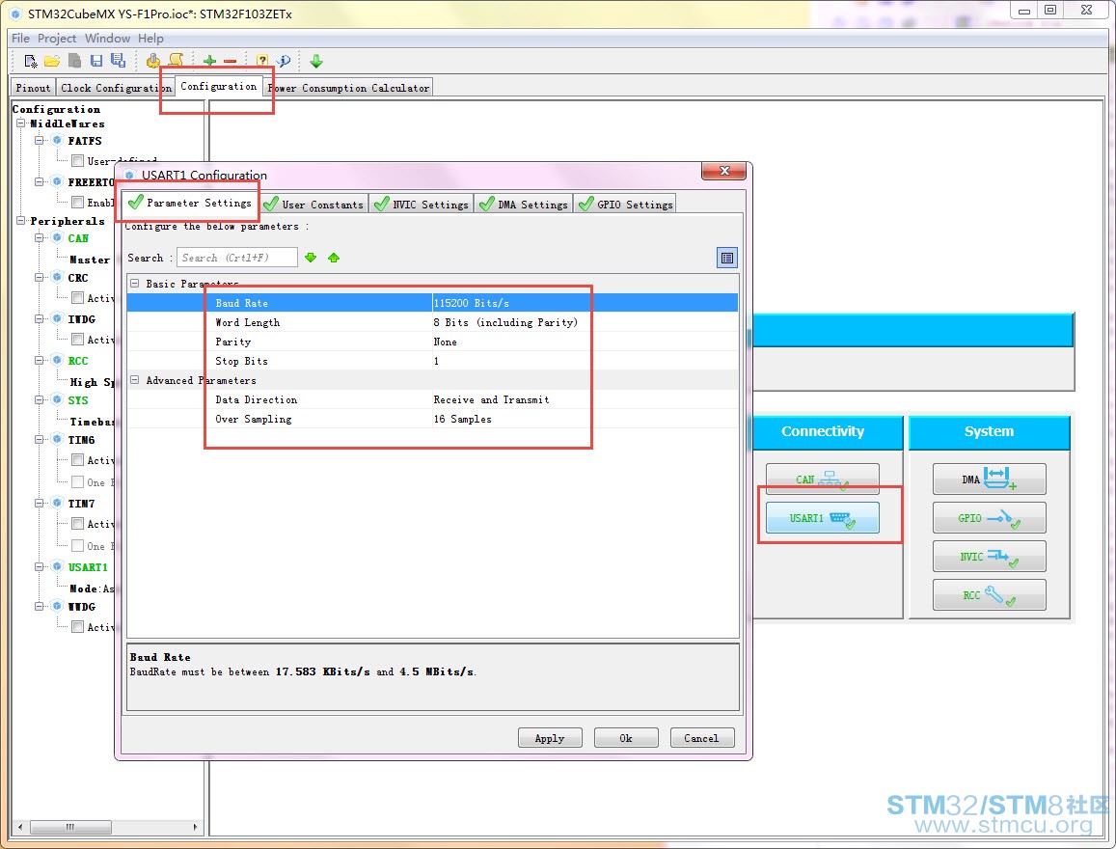
Task: Toggle TIM7 Activated checkbox
Action: pyautogui.click(x=77, y=524)
